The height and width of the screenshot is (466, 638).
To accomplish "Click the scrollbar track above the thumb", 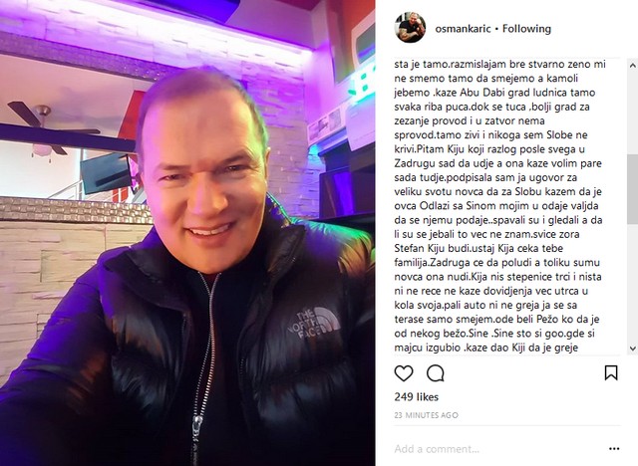I will pos(633,113).
